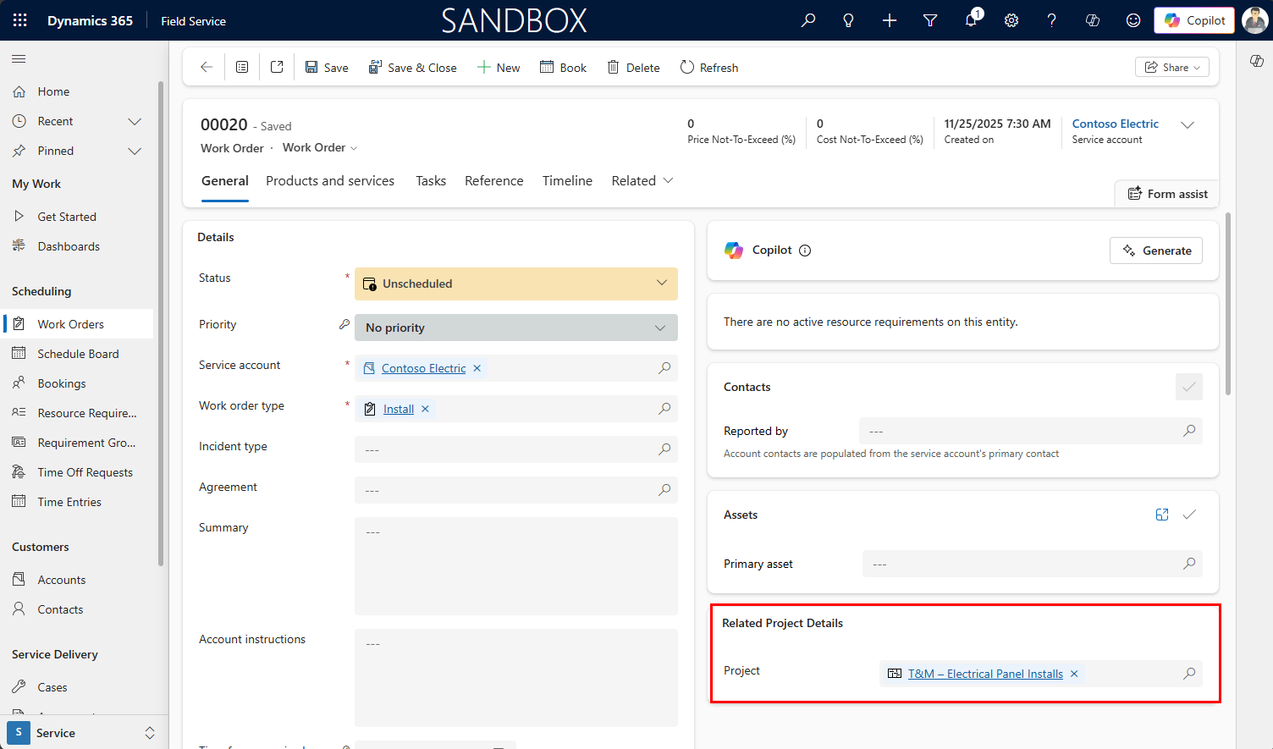Delete this work order
1273x749 pixels.
tap(634, 67)
